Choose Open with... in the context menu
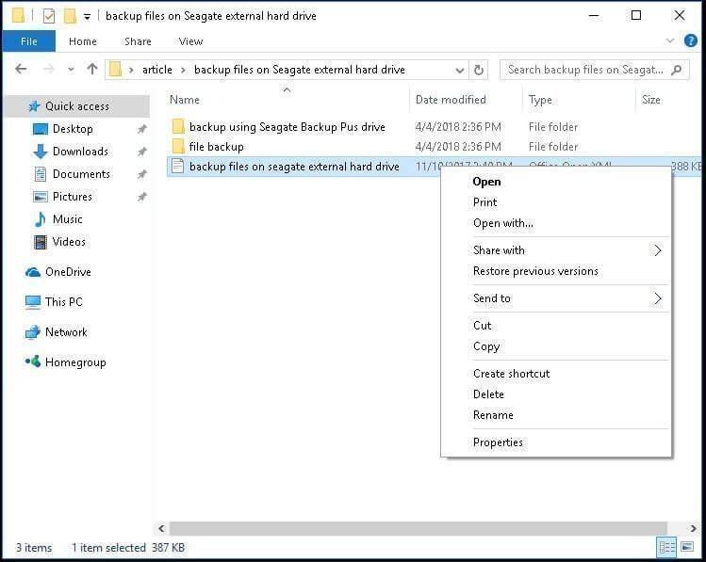Image resolution: width=706 pixels, height=562 pixels. point(502,223)
